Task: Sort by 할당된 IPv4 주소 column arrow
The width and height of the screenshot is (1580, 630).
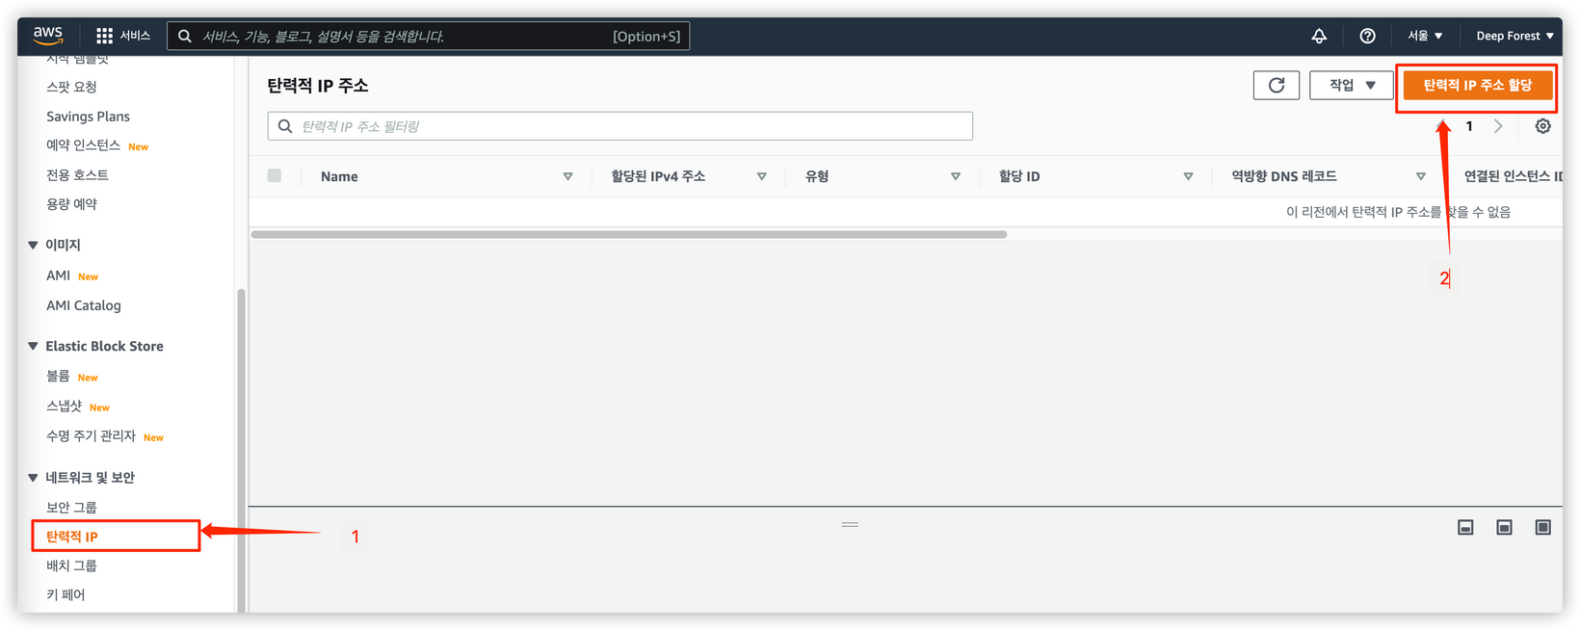Action: (x=761, y=176)
